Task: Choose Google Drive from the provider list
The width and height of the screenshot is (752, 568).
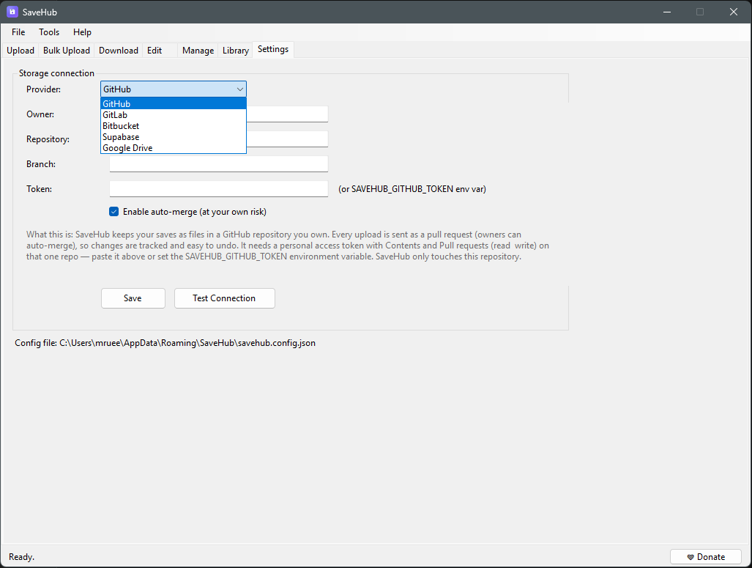Action: coord(174,148)
